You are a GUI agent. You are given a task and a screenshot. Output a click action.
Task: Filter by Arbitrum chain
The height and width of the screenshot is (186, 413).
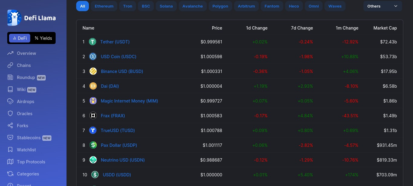246,6
